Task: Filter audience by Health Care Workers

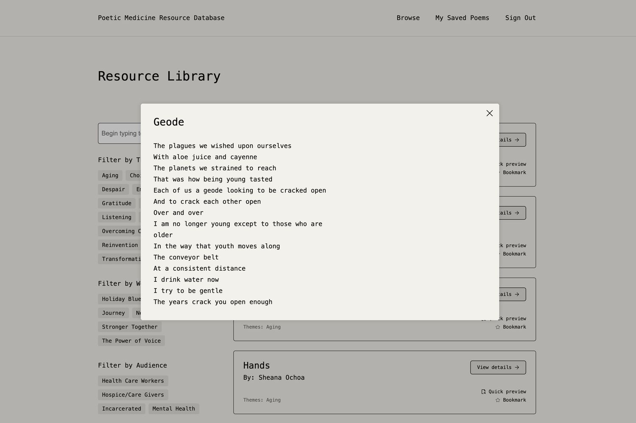Action: [x=133, y=381]
